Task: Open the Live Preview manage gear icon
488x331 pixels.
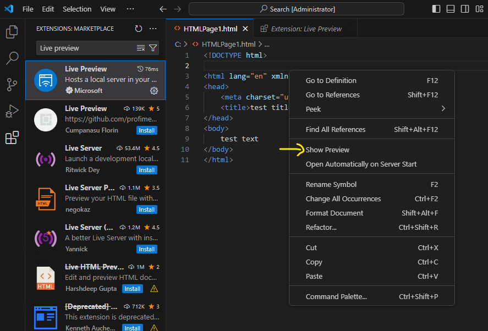Action: click(154, 91)
